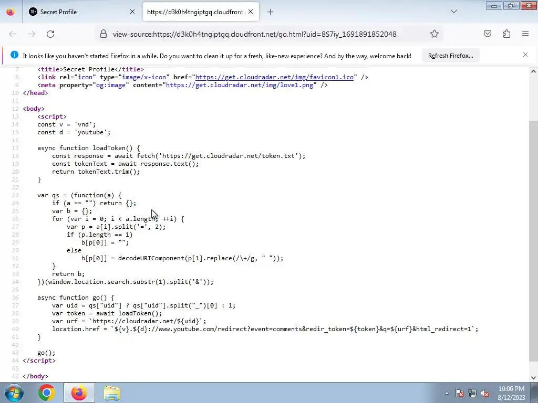The image size is (538, 403).
Task: Click the network tray icon
Action: (472, 394)
